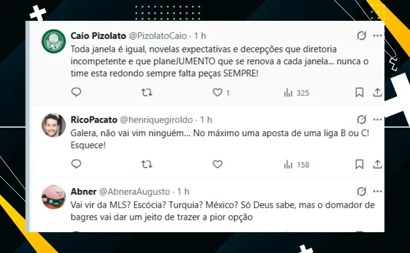Image resolution: width=410 pixels, height=253 pixels.
Task: Bookmark RicoPacato's tweet
Action: [359, 164]
